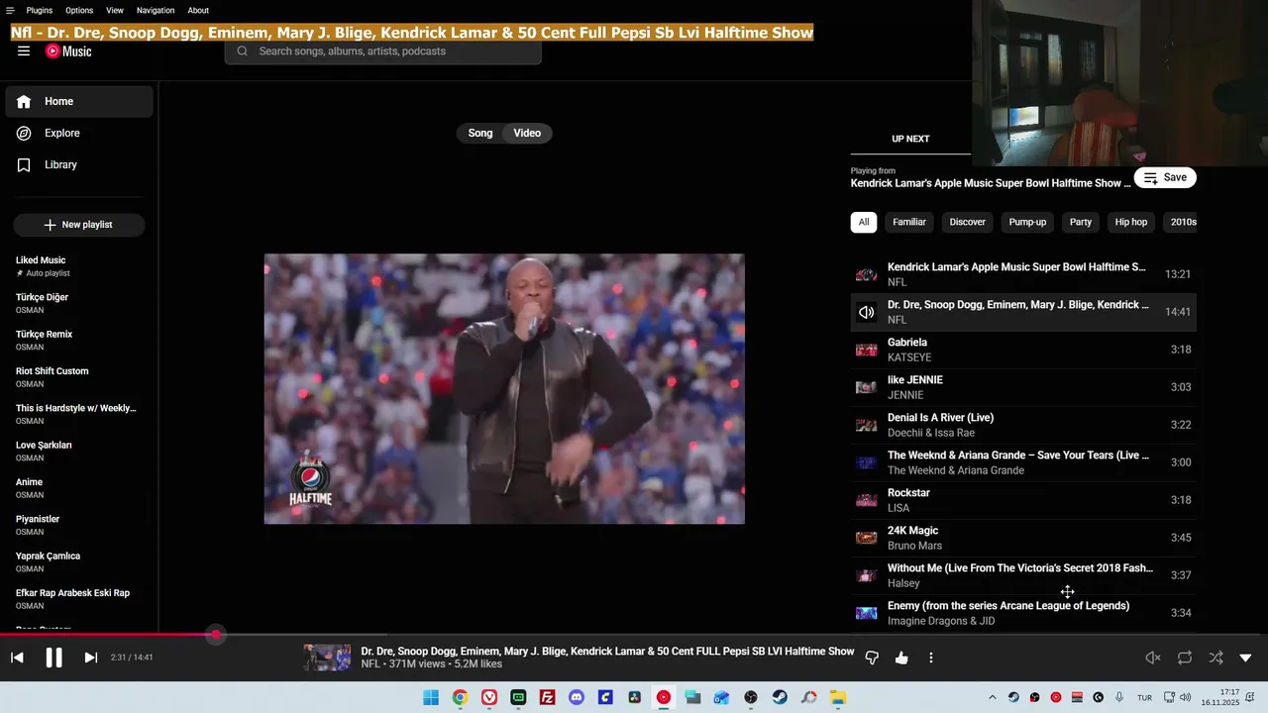Play Enemy by Imagine Dragons & JID
This screenshot has width=1268, height=713.
[x=1023, y=613]
